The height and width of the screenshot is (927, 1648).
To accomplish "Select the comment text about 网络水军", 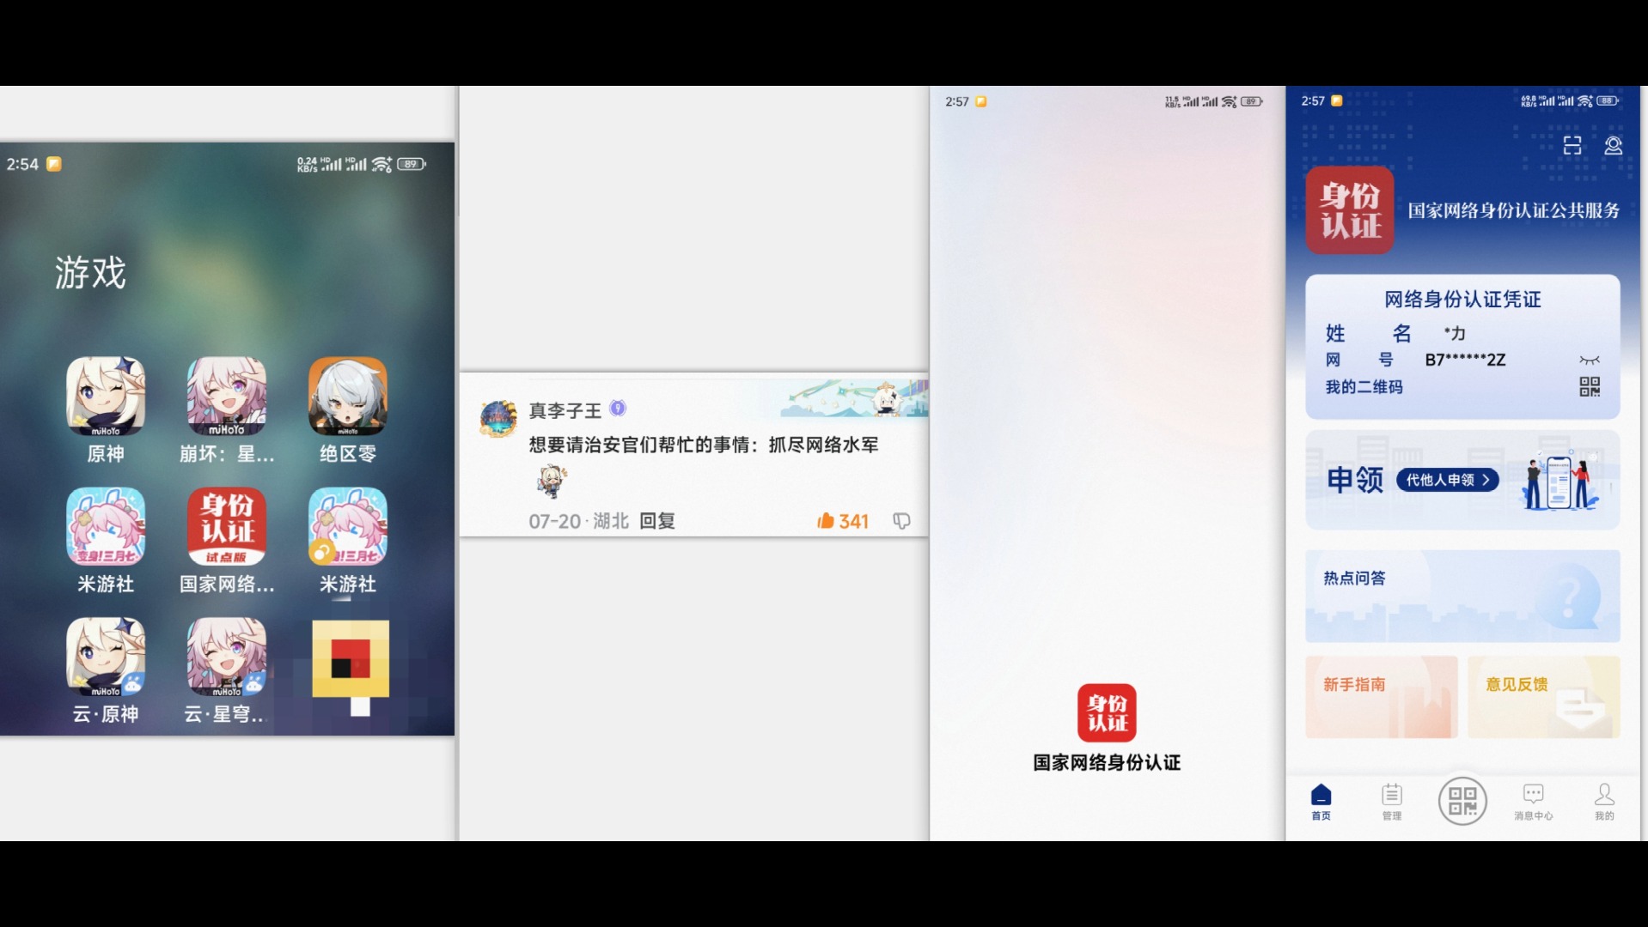I will [704, 445].
